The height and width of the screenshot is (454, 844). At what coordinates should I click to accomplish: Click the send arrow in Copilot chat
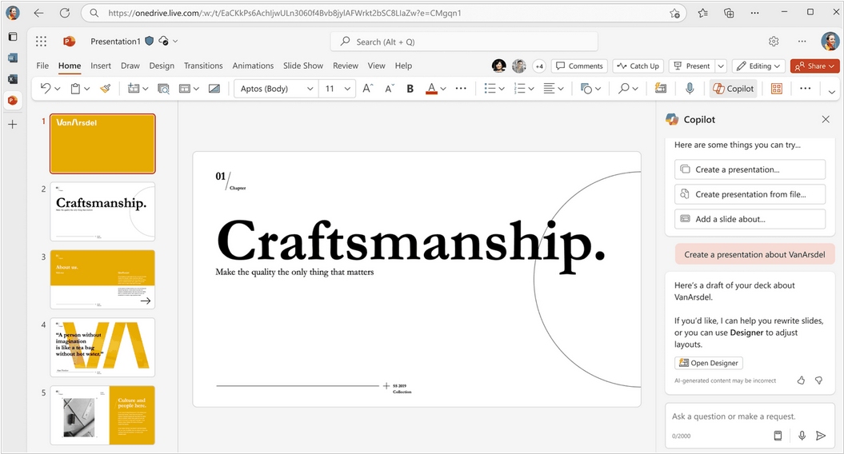821,436
